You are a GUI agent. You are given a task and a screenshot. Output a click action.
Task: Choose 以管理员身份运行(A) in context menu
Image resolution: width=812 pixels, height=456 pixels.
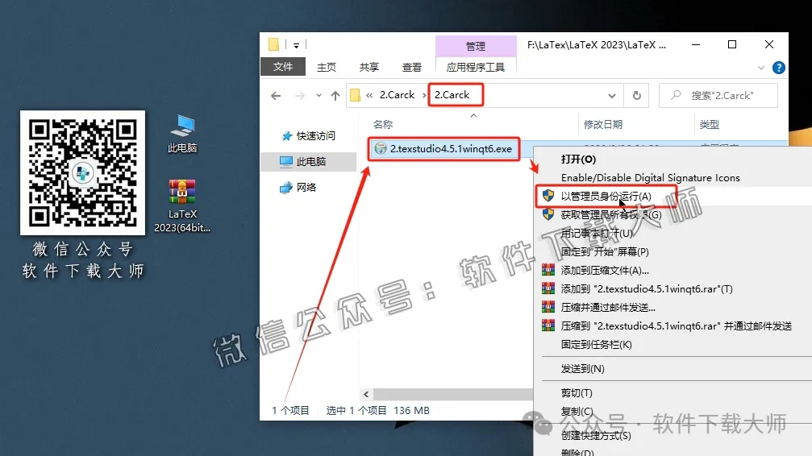click(606, 196)
